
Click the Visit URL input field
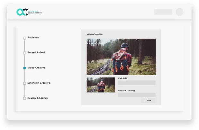point(137,83)
